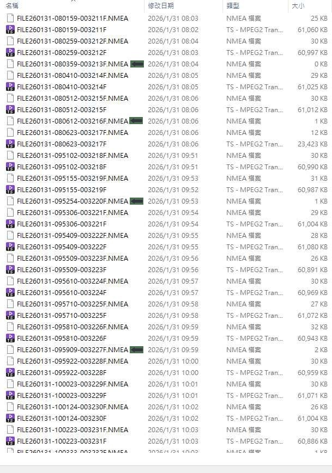Select the TS icon for FILE260131-080159-003211F
Image resolution: width=332 pixels, height=473 pixels.
pos(10,29)
